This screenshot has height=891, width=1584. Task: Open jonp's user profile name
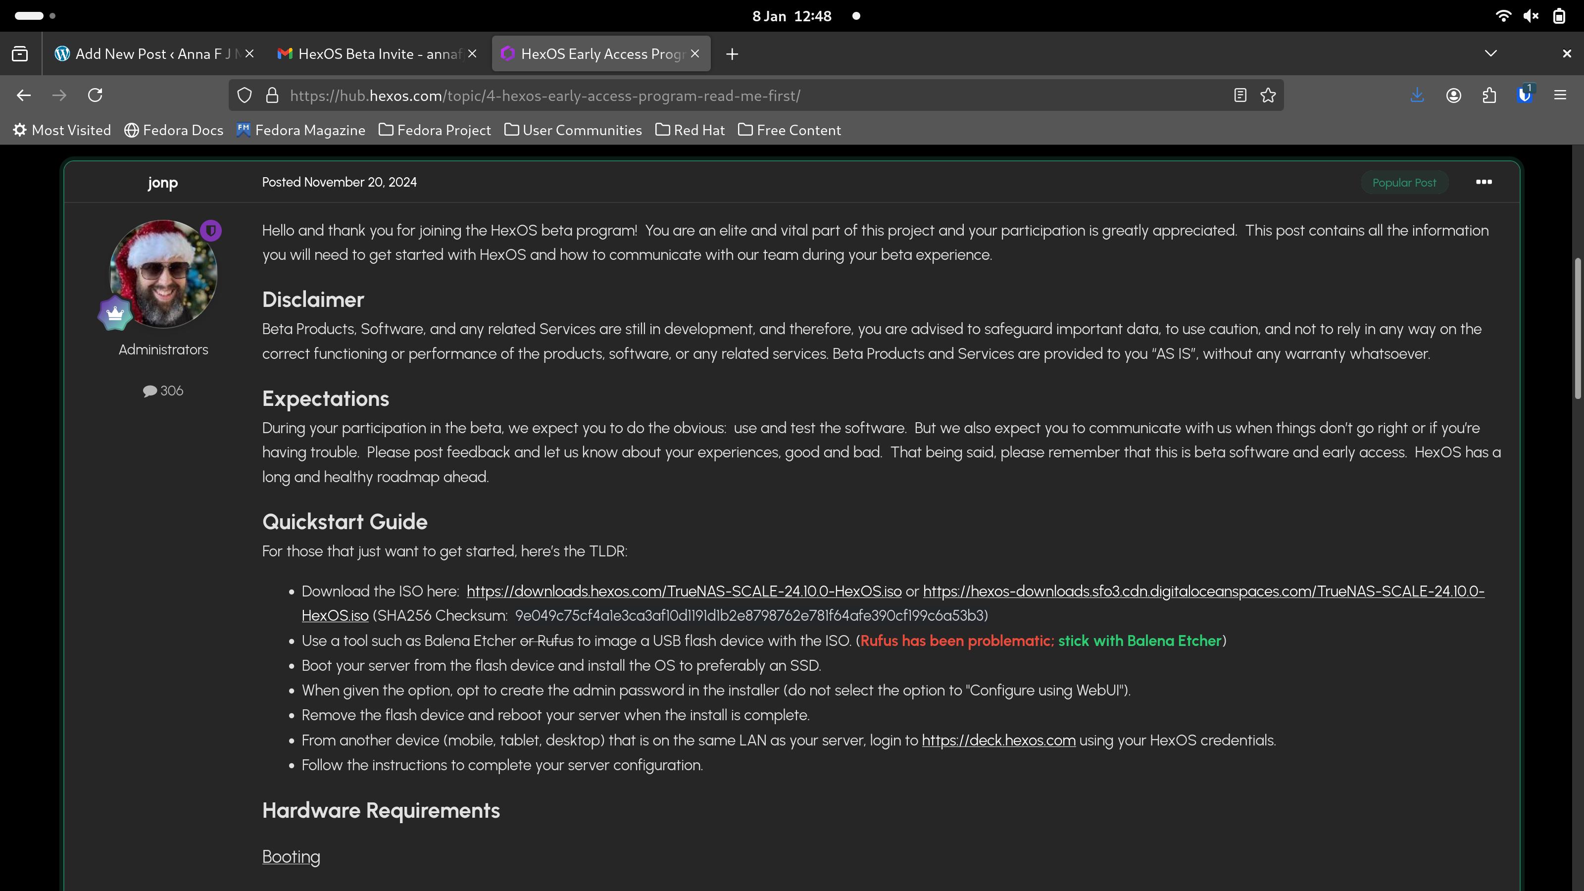coord(163,183)
